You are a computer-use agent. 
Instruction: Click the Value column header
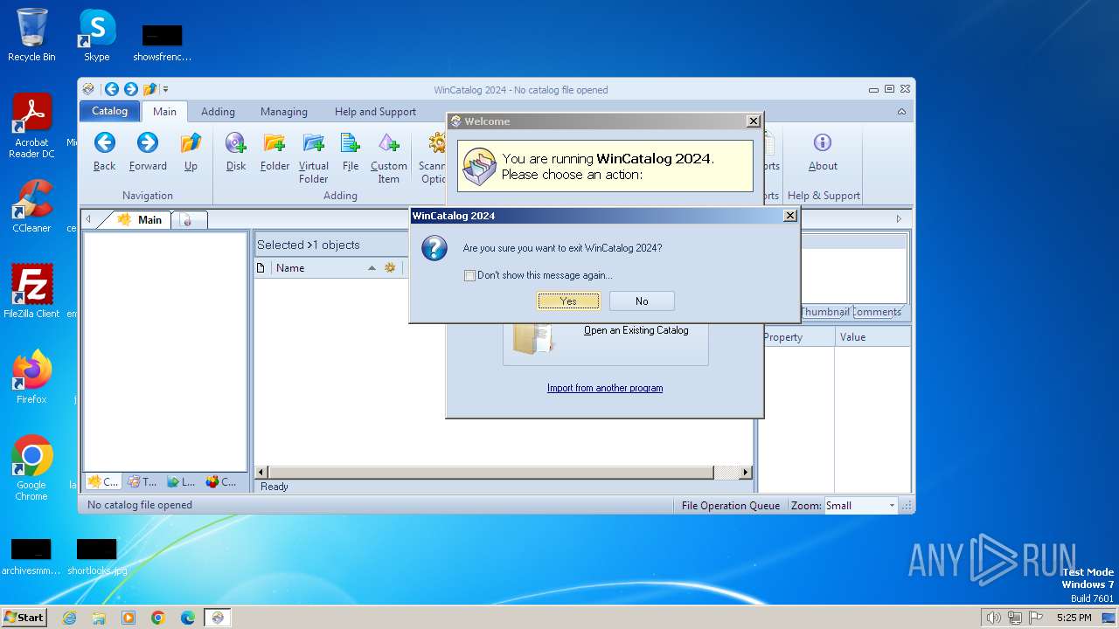872,337
